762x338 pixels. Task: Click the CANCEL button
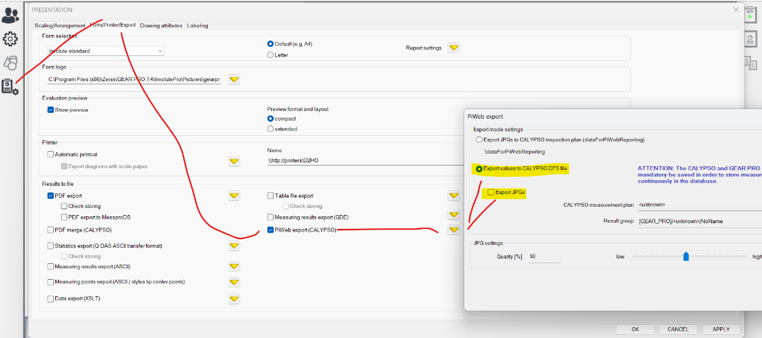coord(678,329)
